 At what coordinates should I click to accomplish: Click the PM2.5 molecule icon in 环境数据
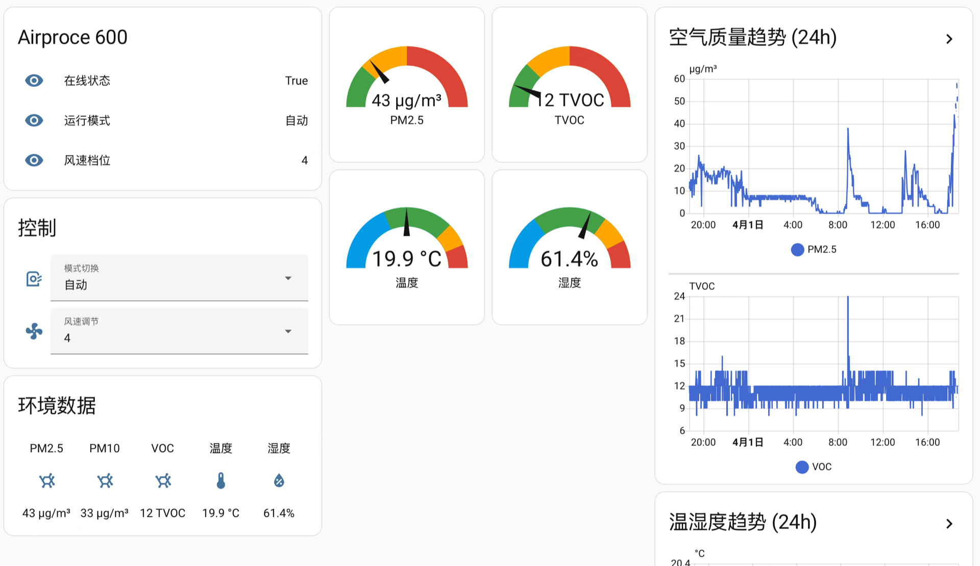(x=46, y=480)
